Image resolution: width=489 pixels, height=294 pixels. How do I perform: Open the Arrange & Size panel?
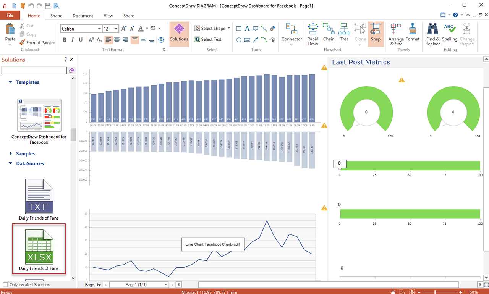tap(396, 33)
